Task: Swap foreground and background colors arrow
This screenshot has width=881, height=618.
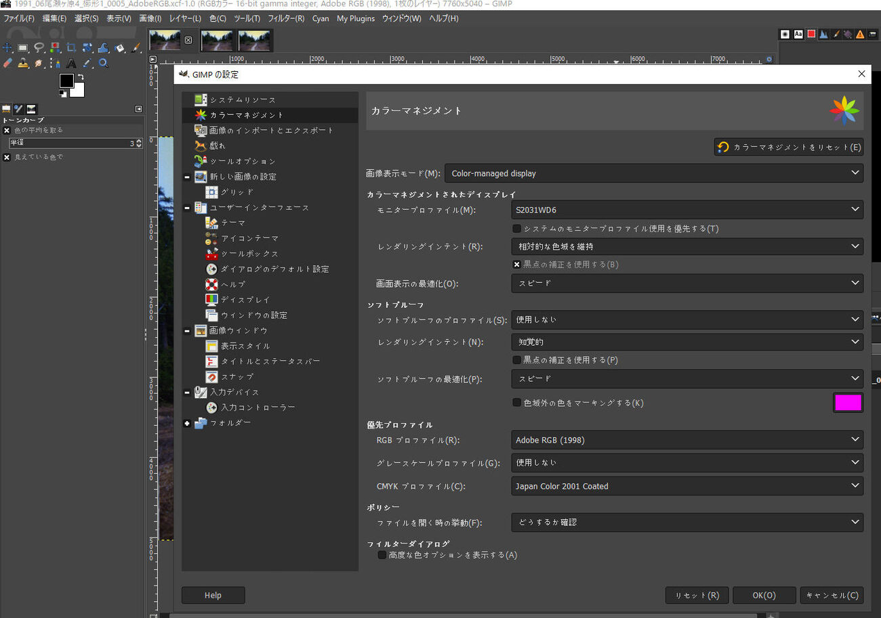Action: pos(80,76)
